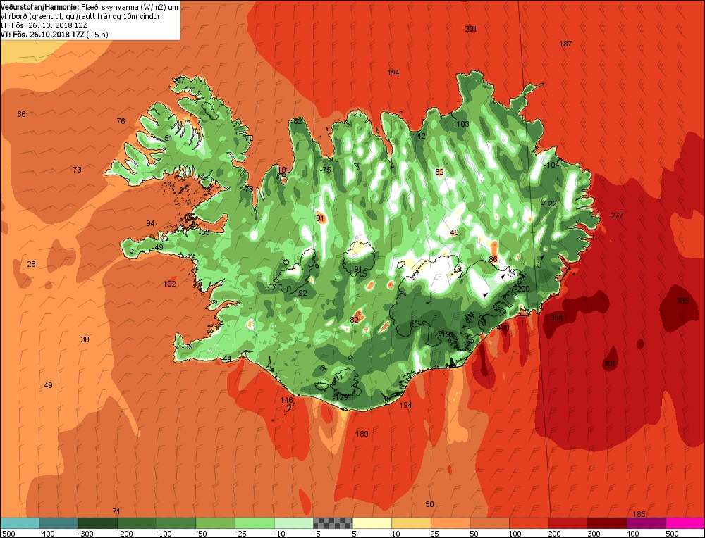Click the northern land value -142
The width and height of the screenshot is (705, 538).
point(417,136)
